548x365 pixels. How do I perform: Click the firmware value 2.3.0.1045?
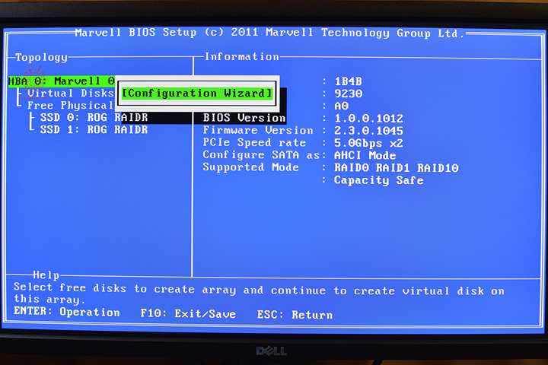368,131
